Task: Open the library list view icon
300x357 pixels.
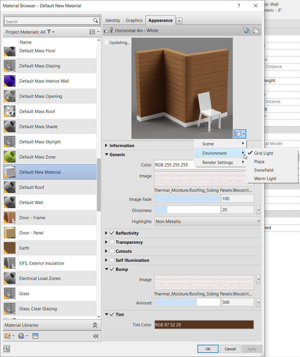Action: point(35,336)
